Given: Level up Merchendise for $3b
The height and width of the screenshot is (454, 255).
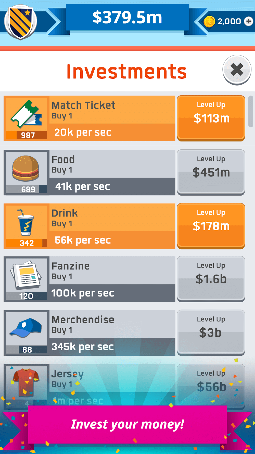Looking at the screenshot, I should point(211,332).
